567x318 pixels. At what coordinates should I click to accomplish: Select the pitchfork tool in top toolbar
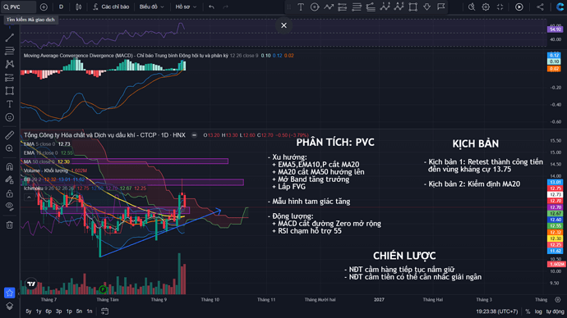[x=371, y=7]
